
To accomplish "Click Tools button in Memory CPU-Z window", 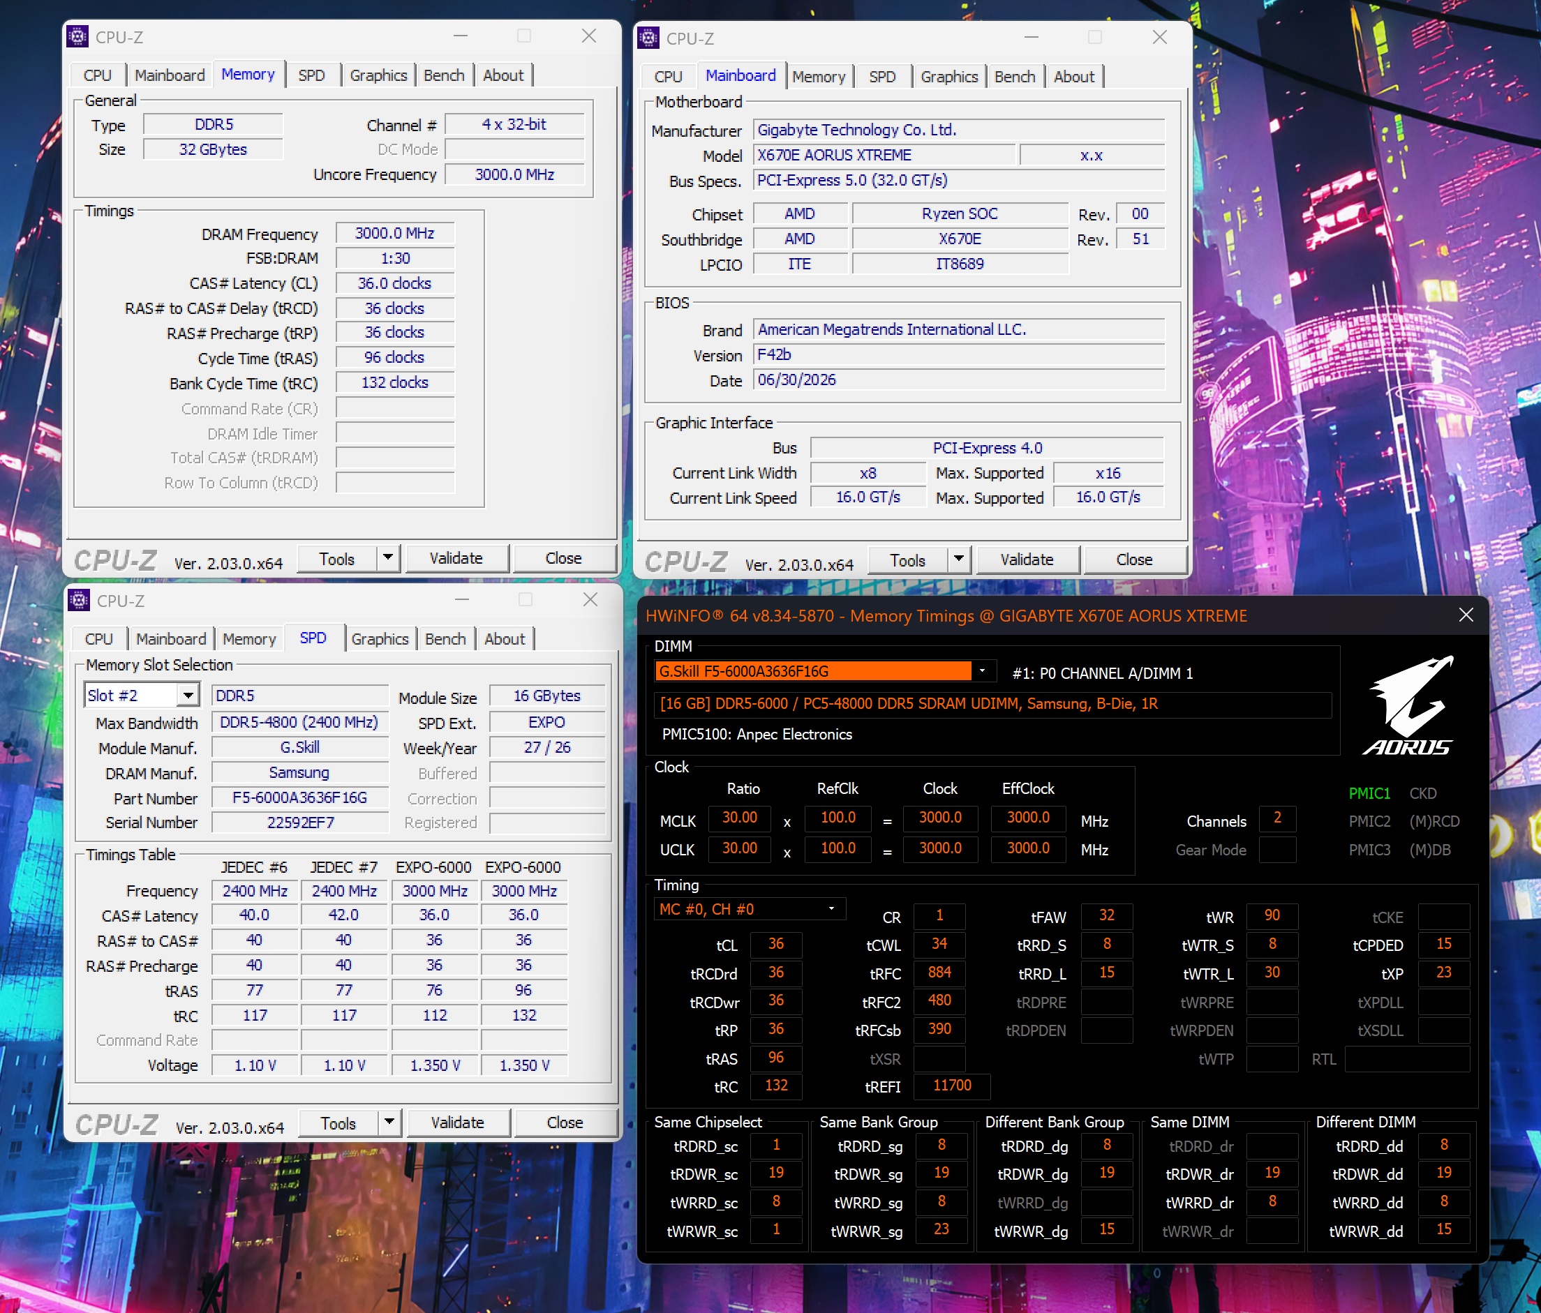I will pyautogui.click(x=337, y=558).
